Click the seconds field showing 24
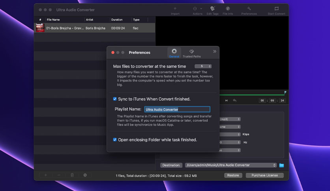Screen dimensions: 330x191 tap(282, 101)
